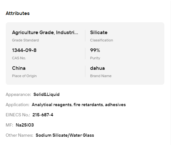Click the Grade Standard label
The height and width of the screenshot is (145, 171).
point(25,40)
